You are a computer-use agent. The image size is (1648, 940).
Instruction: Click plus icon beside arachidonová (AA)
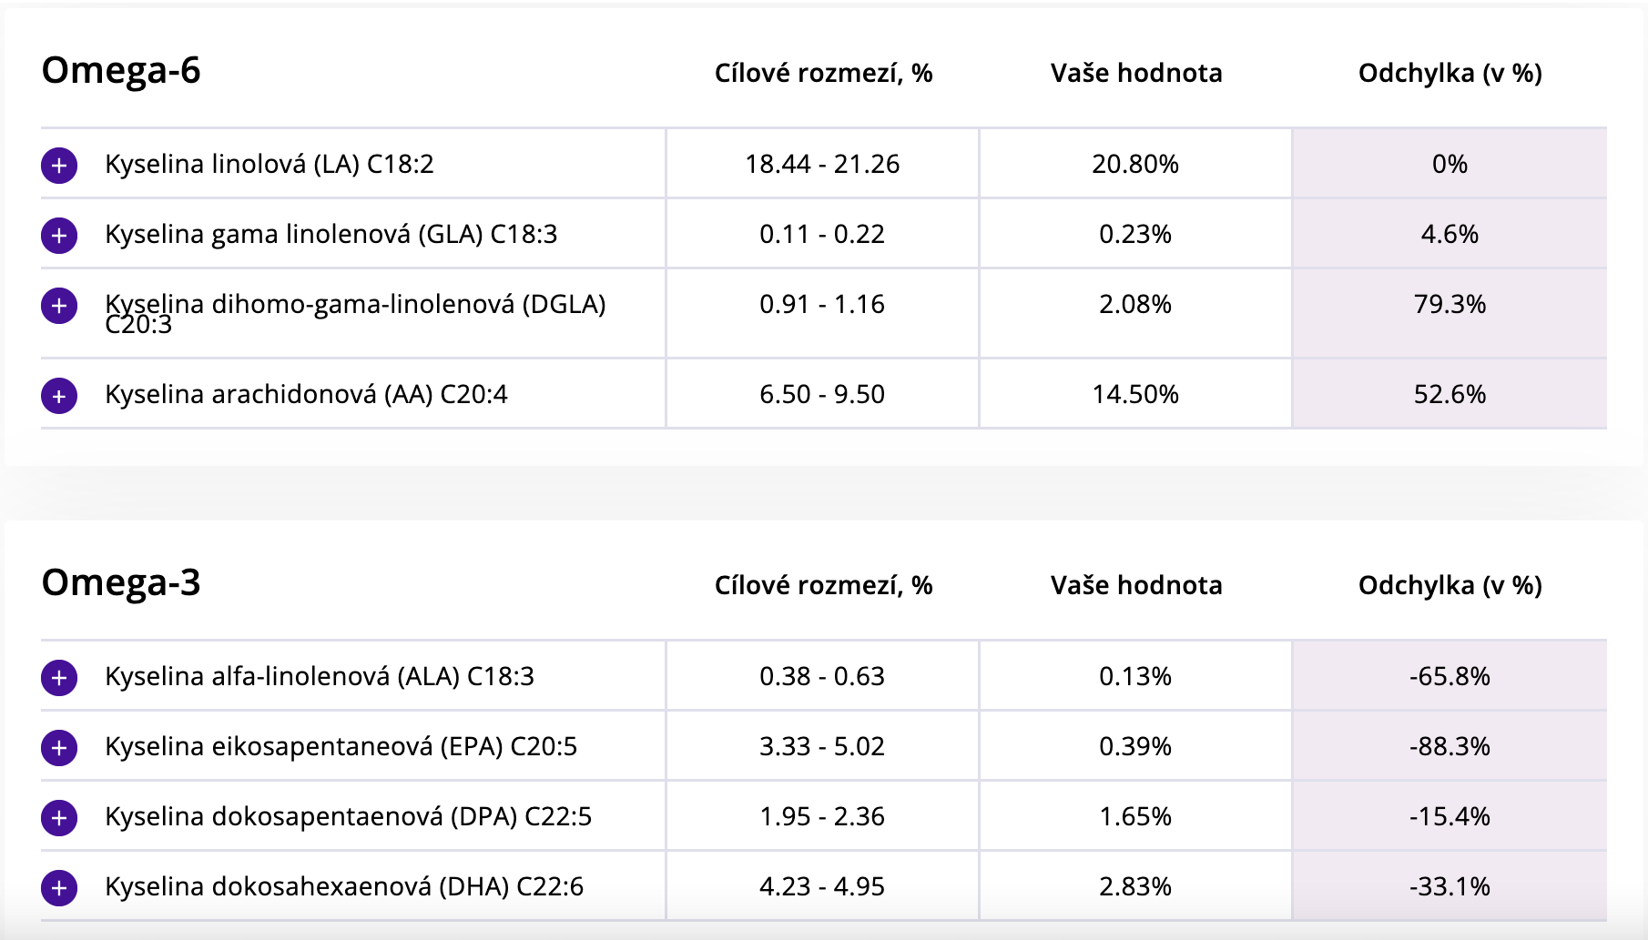tap(59, 395)
